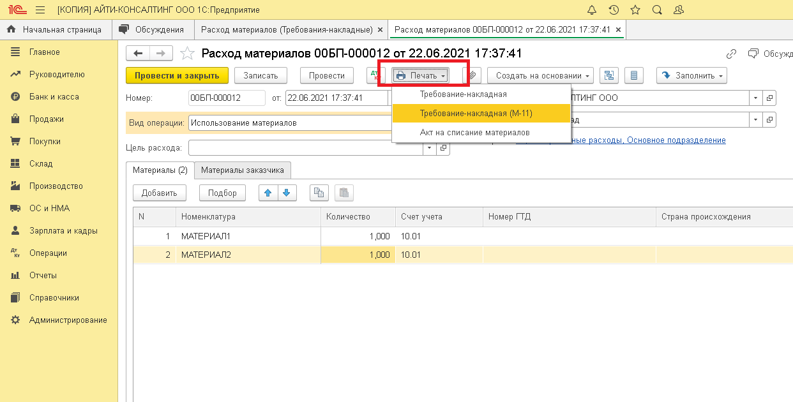Viewport: 793px width, 402px height.
Task: Click the copy rows icon
Action: (320, 193)
